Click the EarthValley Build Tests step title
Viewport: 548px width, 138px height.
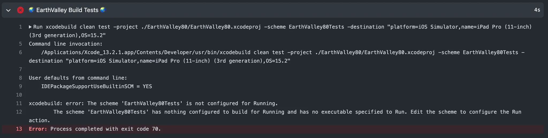coord(67,10)
